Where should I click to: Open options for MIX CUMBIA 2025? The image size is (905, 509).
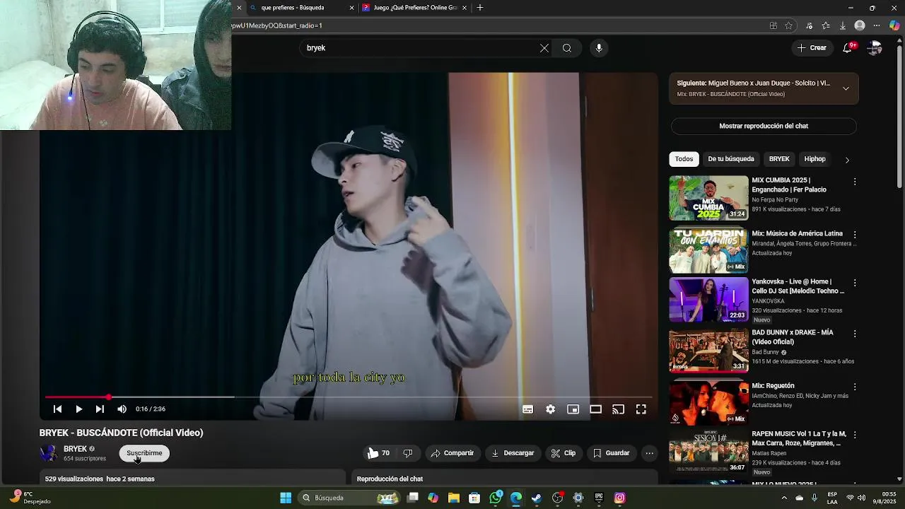[855, 182]
